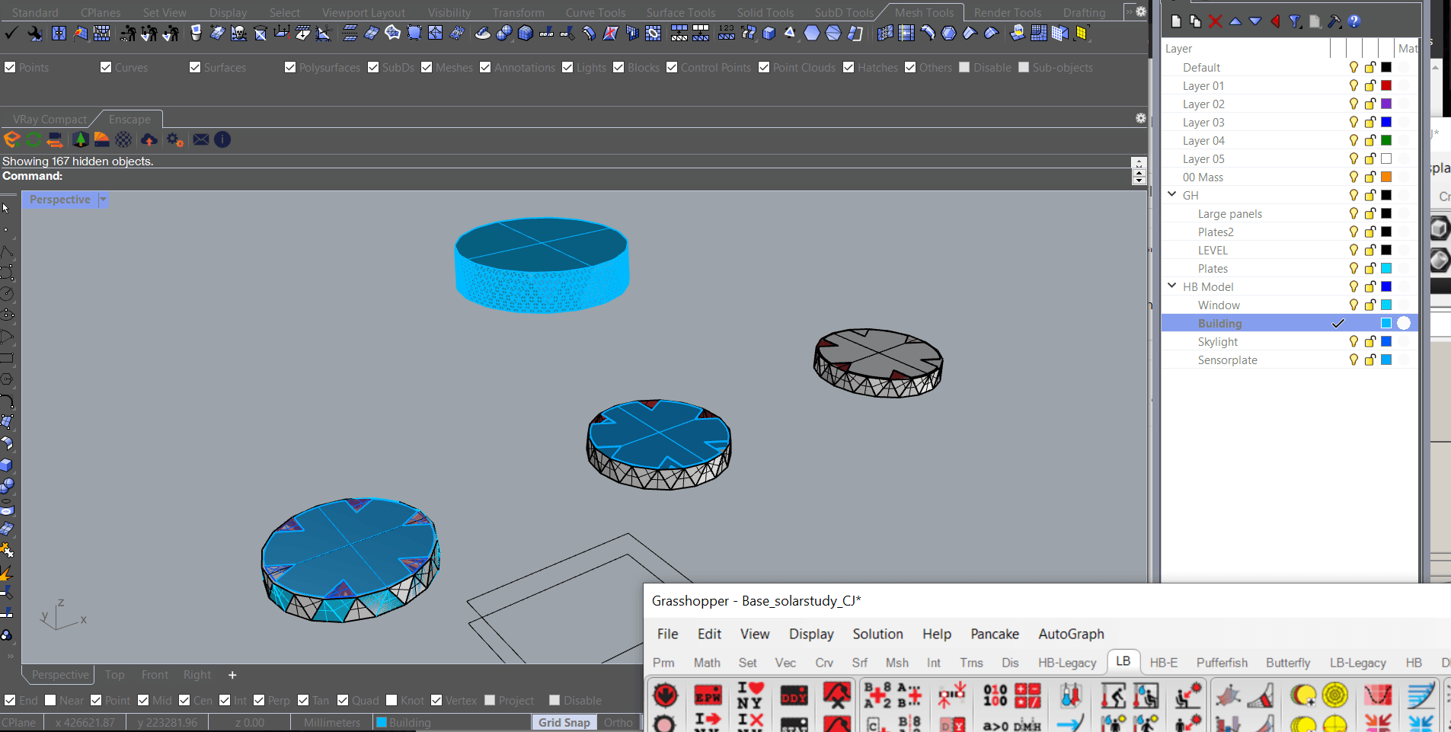Click Enscape synchronize views camera icon

point(55,139)
